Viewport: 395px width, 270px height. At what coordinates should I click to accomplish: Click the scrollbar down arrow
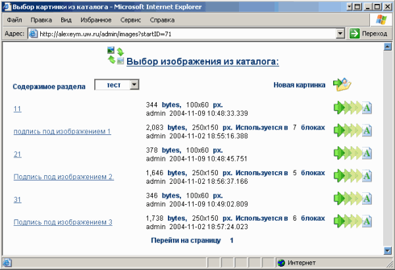click(387, 250)
